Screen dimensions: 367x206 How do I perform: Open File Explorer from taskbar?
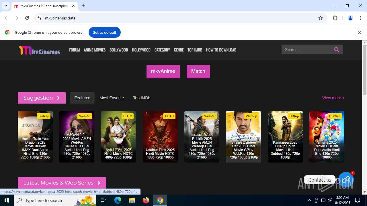132,200
